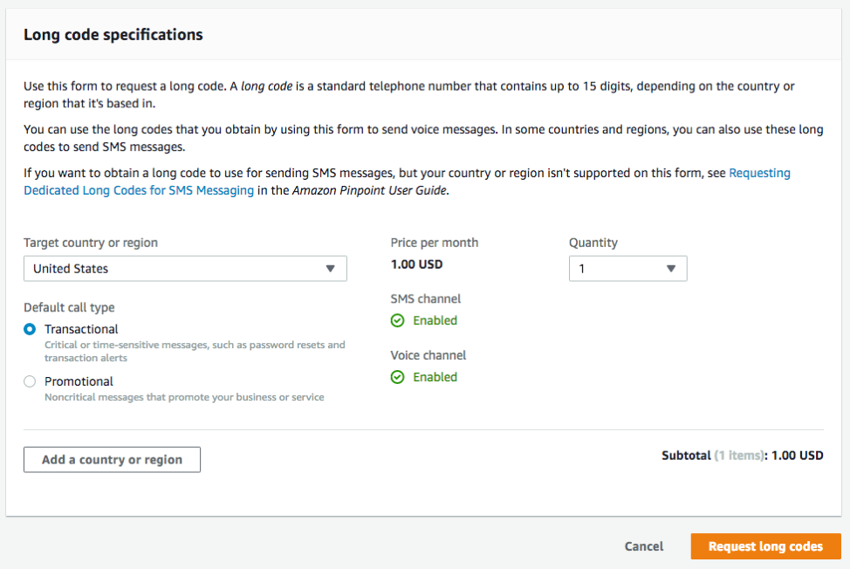Click the Add a country or region button
The width and height of the screenshot is (850, 569).
click(x=112, y=459)
